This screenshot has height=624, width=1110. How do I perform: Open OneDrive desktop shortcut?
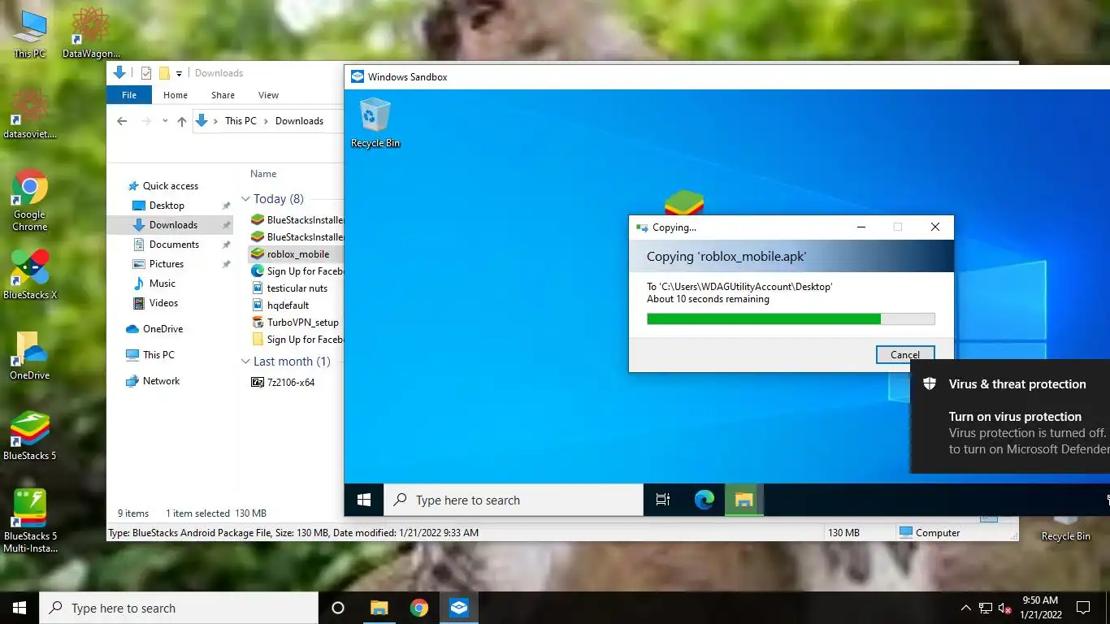(x=30, y=355)
